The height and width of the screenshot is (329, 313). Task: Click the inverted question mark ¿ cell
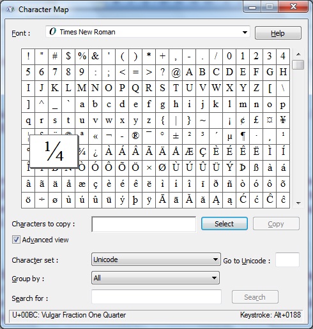[95, 152]
